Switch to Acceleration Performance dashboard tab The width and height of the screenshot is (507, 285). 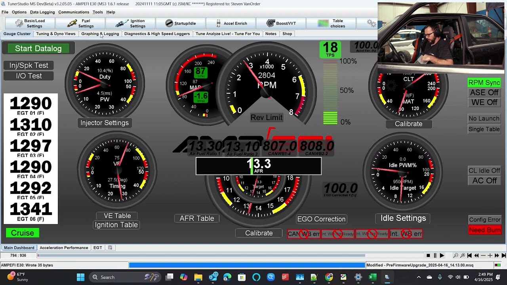tap(64, 248)
